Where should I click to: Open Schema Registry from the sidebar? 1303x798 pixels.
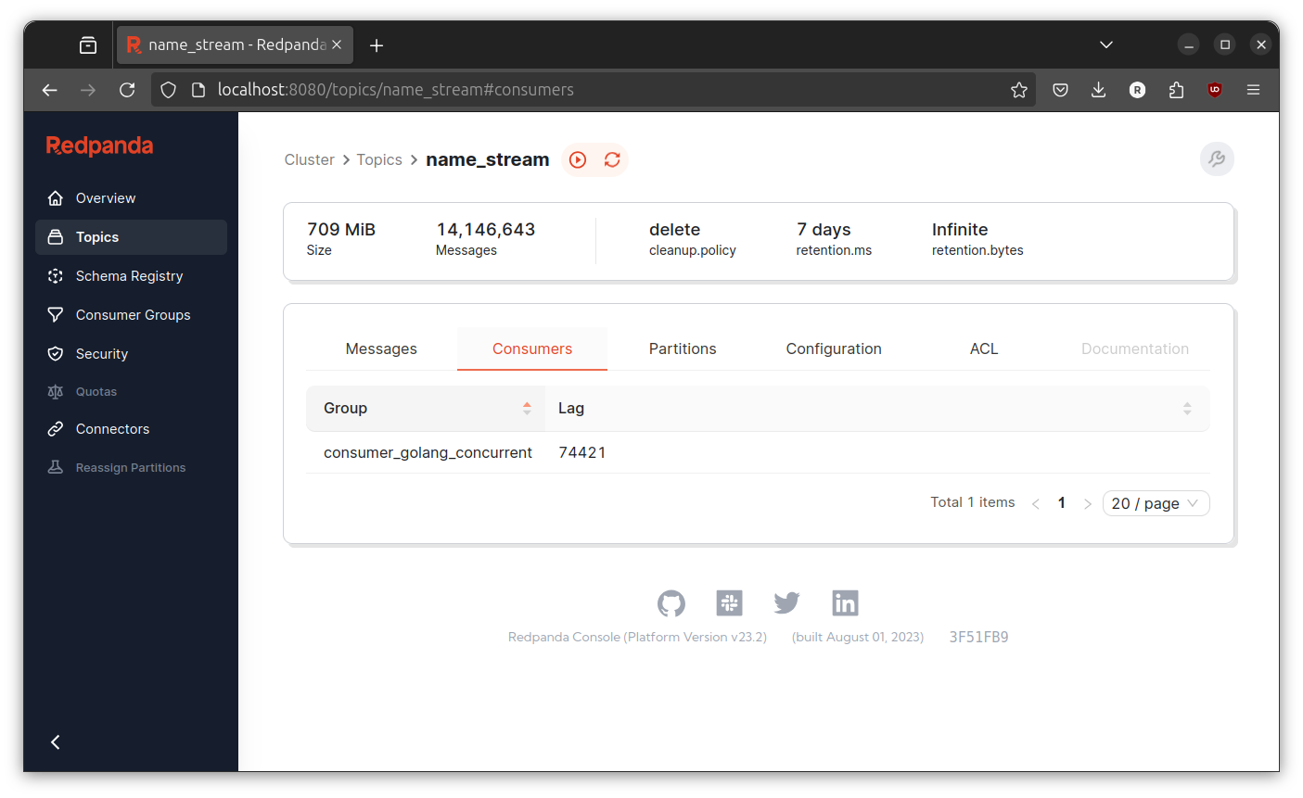coord(131,276)
